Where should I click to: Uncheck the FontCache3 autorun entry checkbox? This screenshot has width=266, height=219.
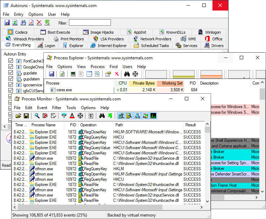coord(10,61)
